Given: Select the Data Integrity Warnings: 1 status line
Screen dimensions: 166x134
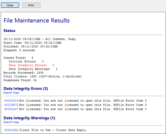Looking at the screenshot, I should click(33, 69).
